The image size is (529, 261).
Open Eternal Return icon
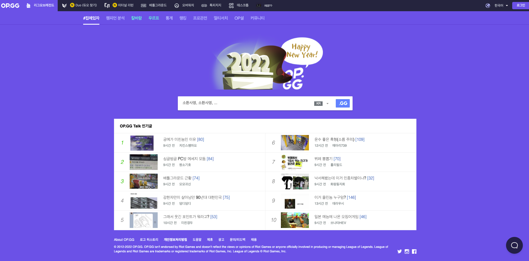[x=107, y=6]
